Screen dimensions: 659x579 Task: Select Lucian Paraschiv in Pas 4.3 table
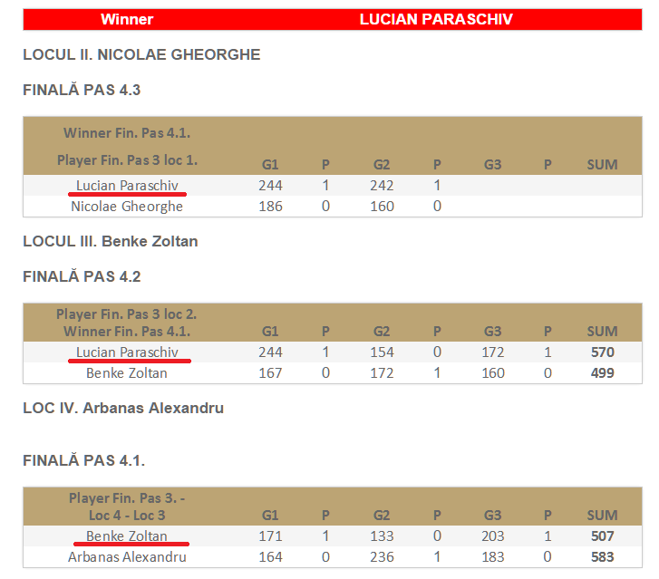[x=127, y=185]
